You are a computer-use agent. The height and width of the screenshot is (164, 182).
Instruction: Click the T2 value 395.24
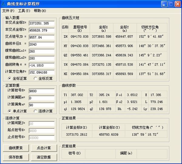tap(106, 95)
